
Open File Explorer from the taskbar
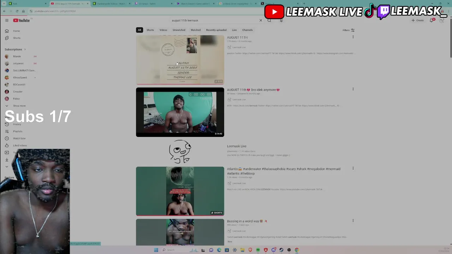(x=242, y=250)
